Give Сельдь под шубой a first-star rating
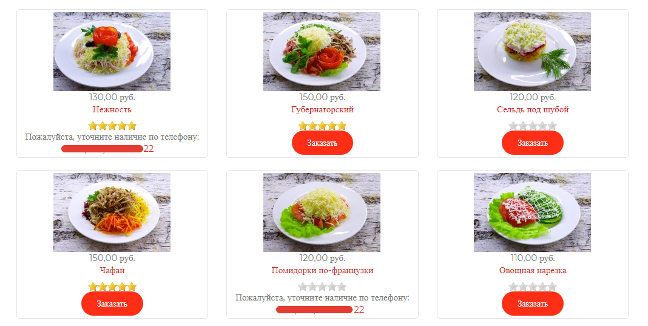This screenshot has height=326, width=648. click(513, 126)
